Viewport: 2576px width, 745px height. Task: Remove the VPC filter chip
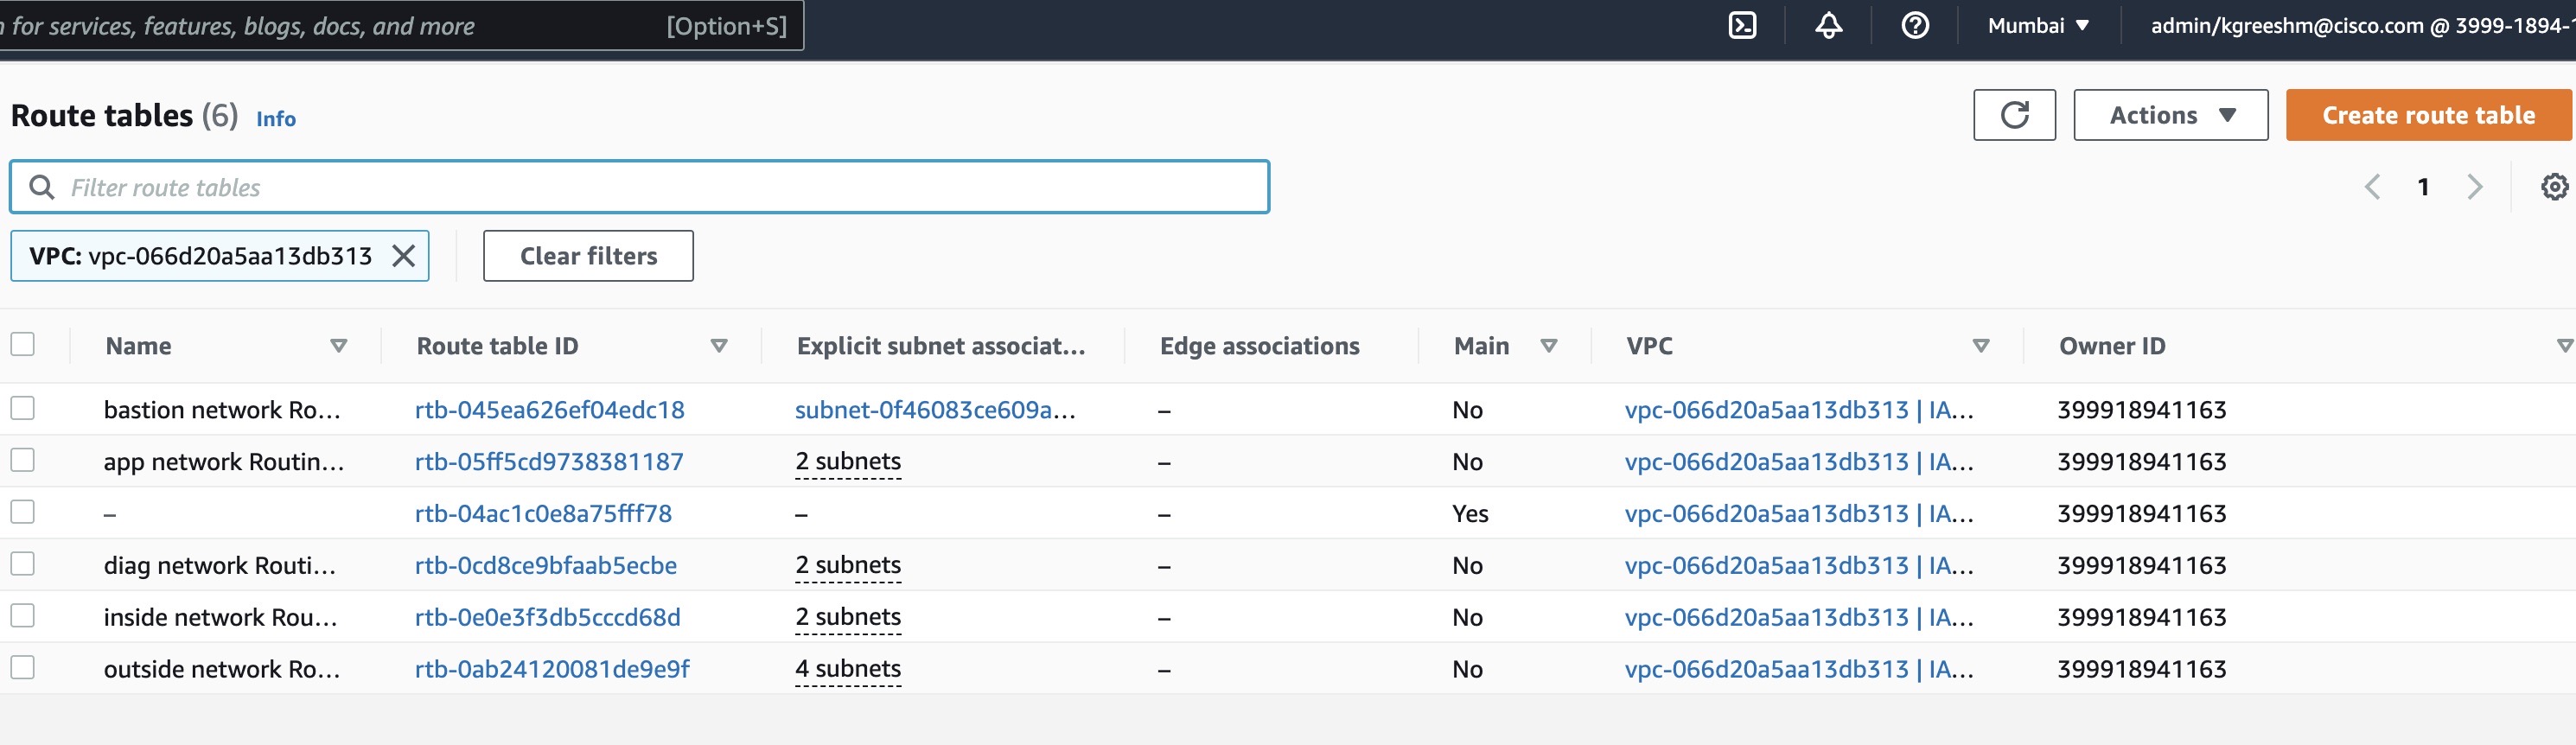click(x=404, y=256)
